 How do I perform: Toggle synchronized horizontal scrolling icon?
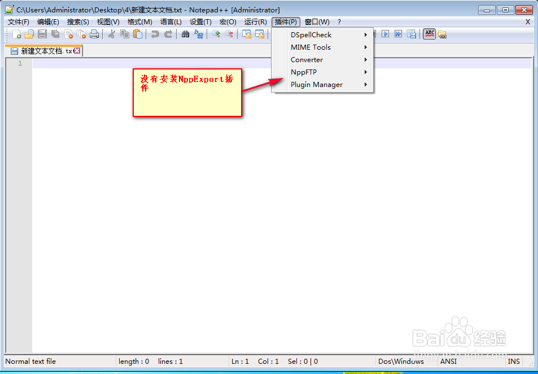260,34
